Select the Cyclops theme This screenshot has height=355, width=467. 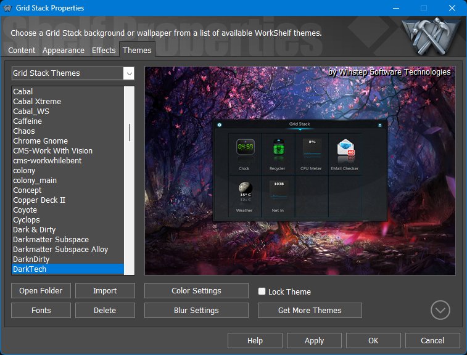pyautogui.click(x=68, y=219)
